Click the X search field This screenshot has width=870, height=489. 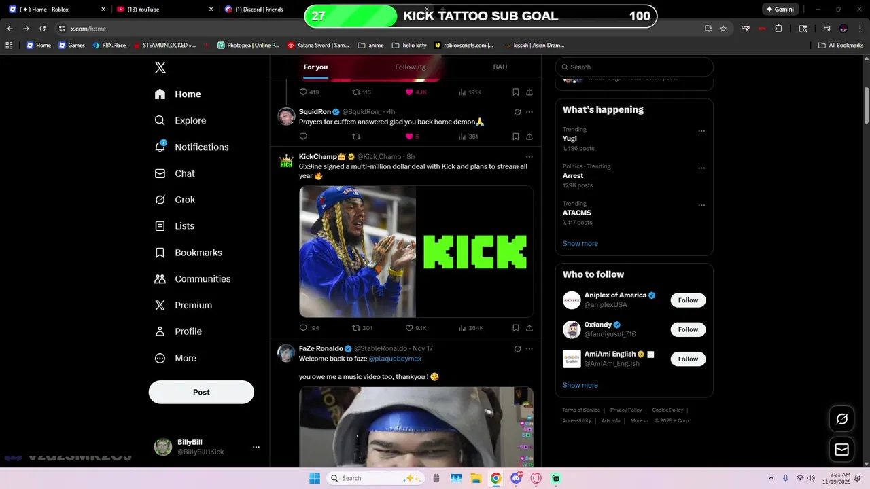[x=634, y=67]
